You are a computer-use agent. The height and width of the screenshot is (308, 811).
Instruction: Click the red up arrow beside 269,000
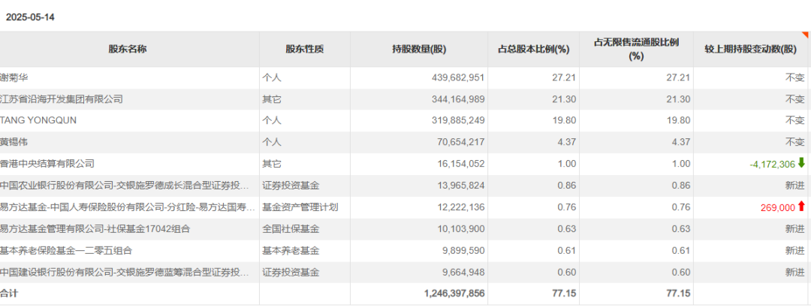[x=802, y=207]
